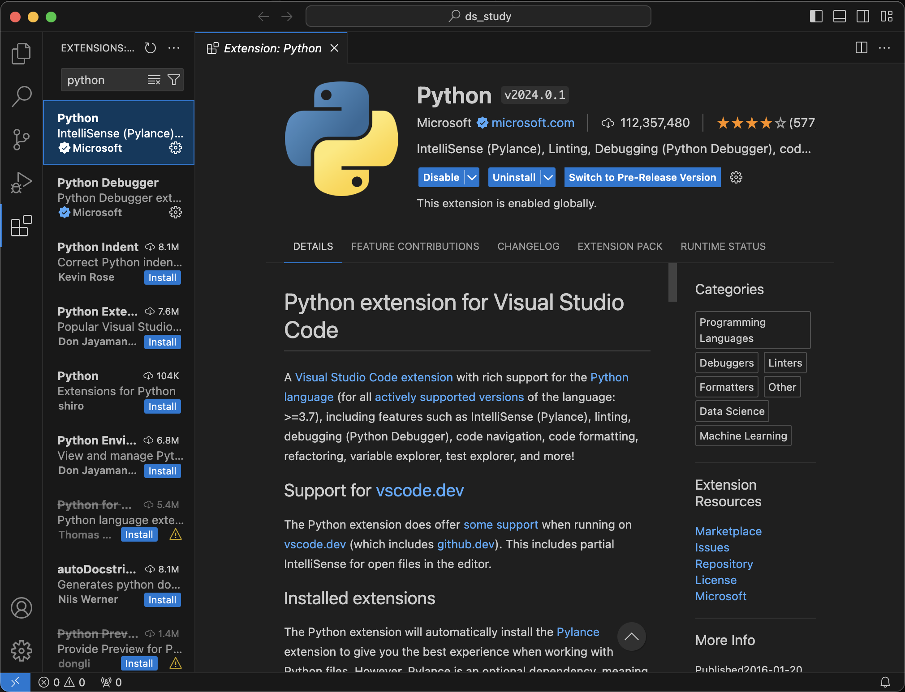This screenshot has height=692, width=905.
Task: Open the Search view in activity bar
Action: pyautogui.click(x=21, y=96)
